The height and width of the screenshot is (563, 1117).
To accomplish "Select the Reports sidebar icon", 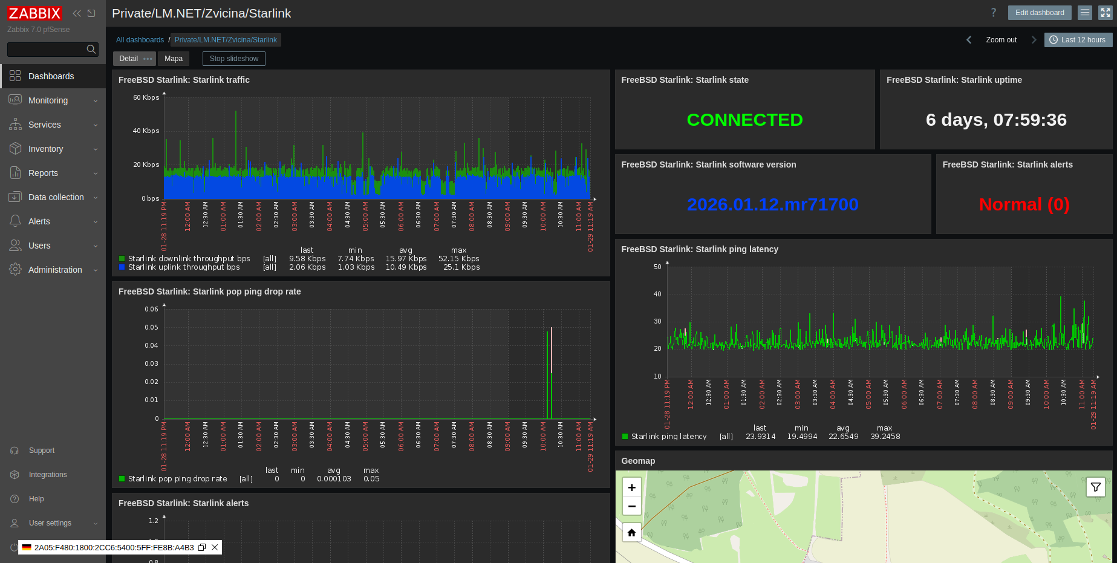I will coord(15,173).
